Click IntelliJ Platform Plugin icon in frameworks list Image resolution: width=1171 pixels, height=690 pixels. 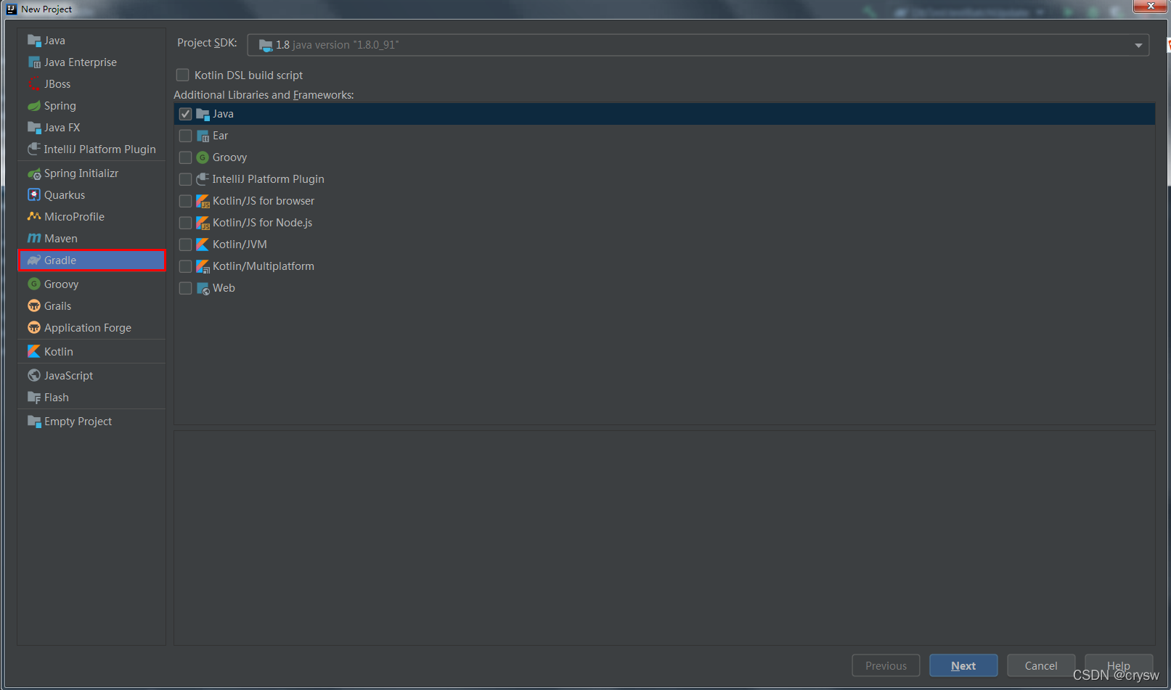tap(203, 179)
